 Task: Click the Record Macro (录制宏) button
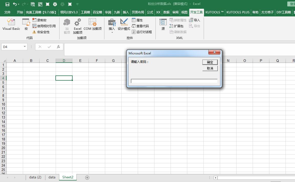[39, 20]
